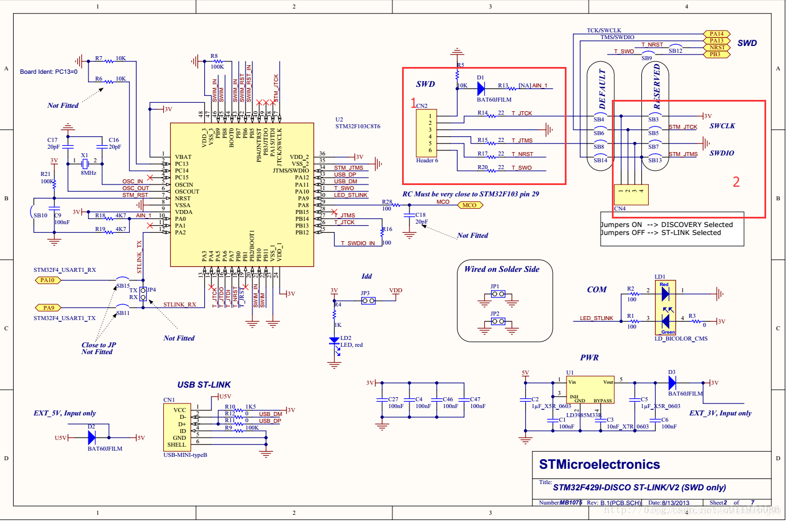This screenshot has height=521, width=786.
Task: Click the R7 10K resistor
Action: [109, 60]
